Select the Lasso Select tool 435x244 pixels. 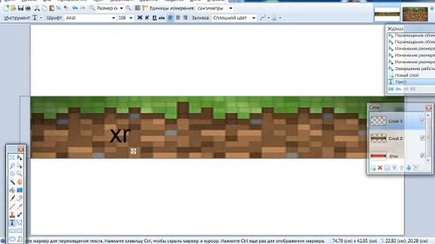12,165
